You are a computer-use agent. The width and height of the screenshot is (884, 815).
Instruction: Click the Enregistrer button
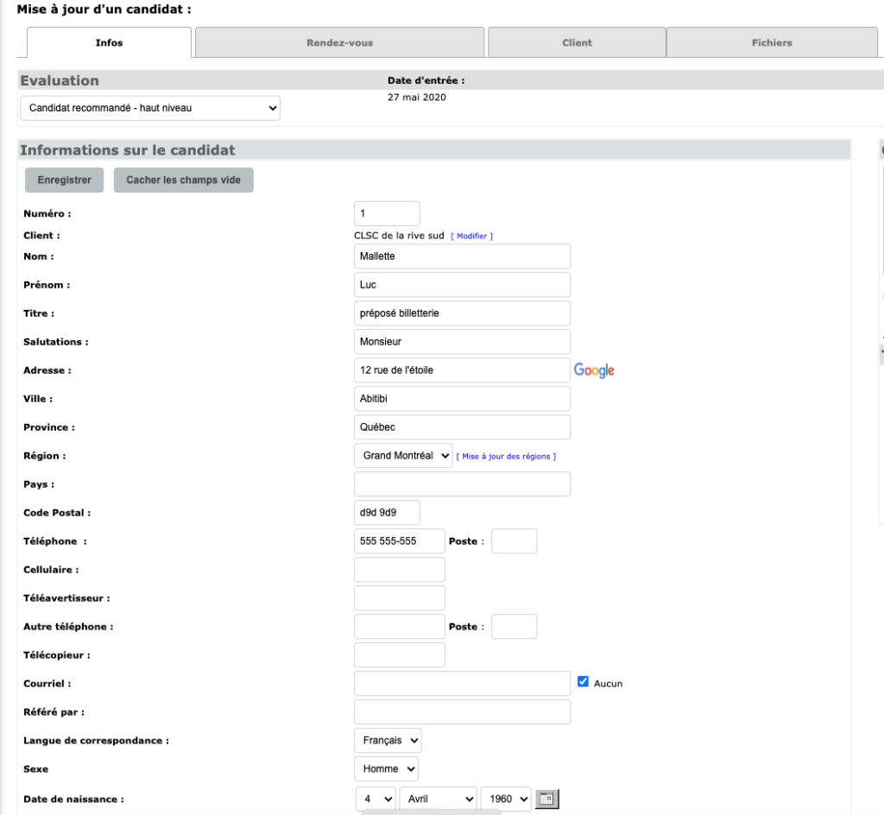(64, 180)
